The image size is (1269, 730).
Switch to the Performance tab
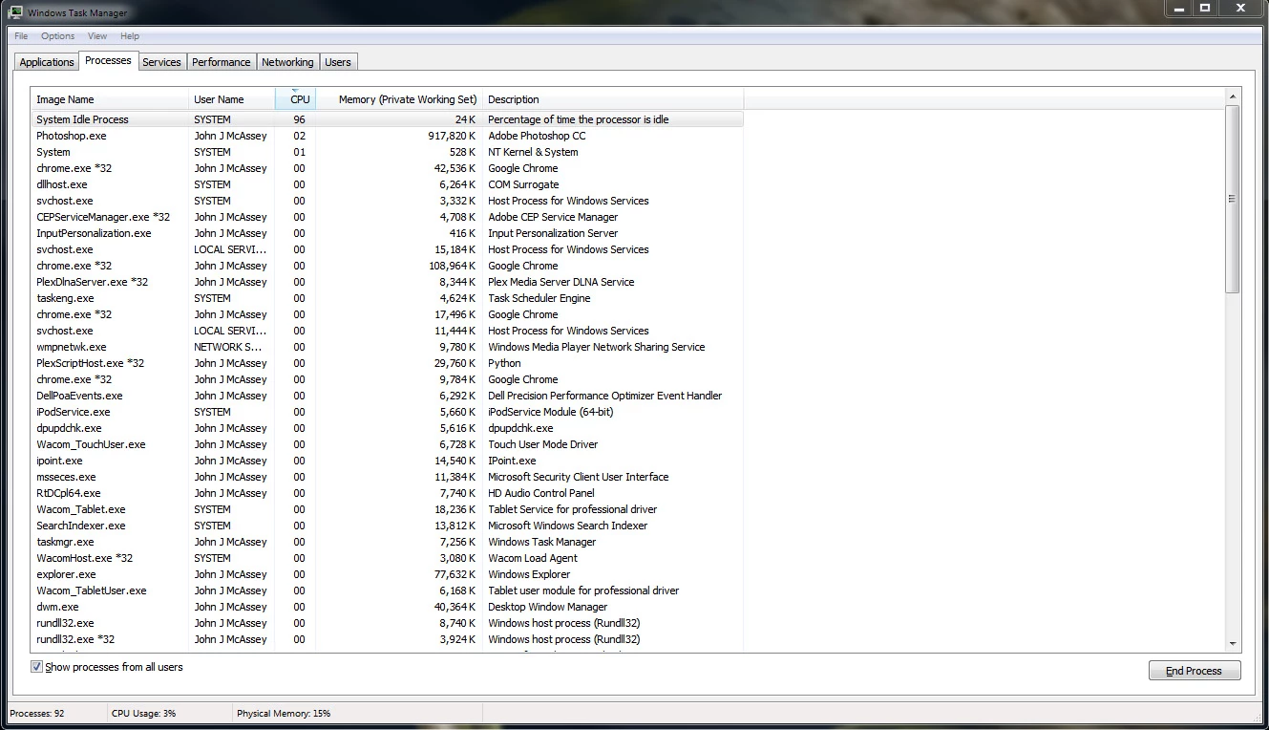coord(222,62)
